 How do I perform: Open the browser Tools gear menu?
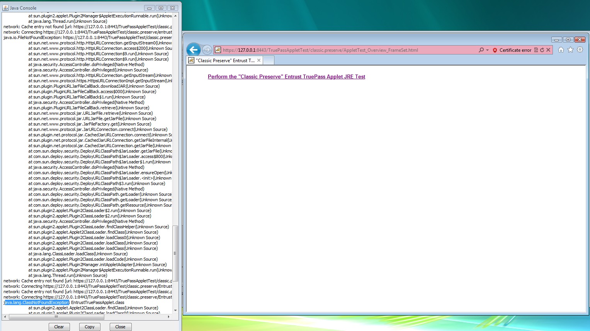[x=580, y=50]
